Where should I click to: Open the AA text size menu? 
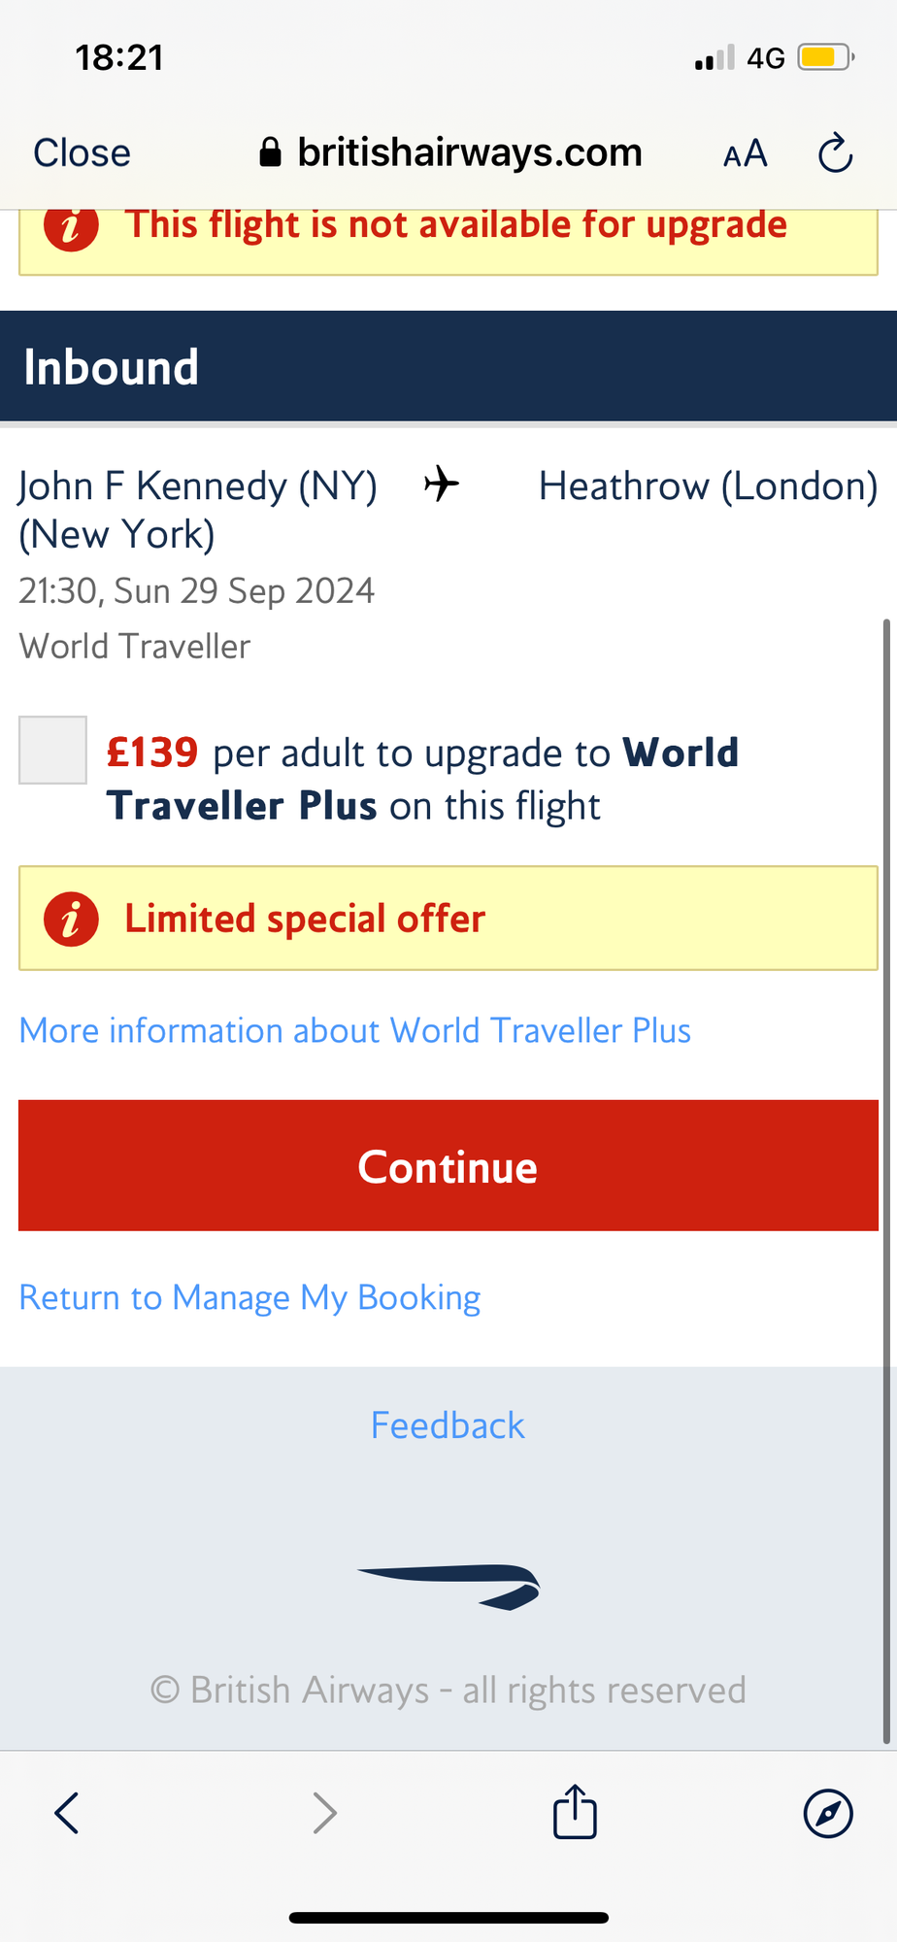746,153
